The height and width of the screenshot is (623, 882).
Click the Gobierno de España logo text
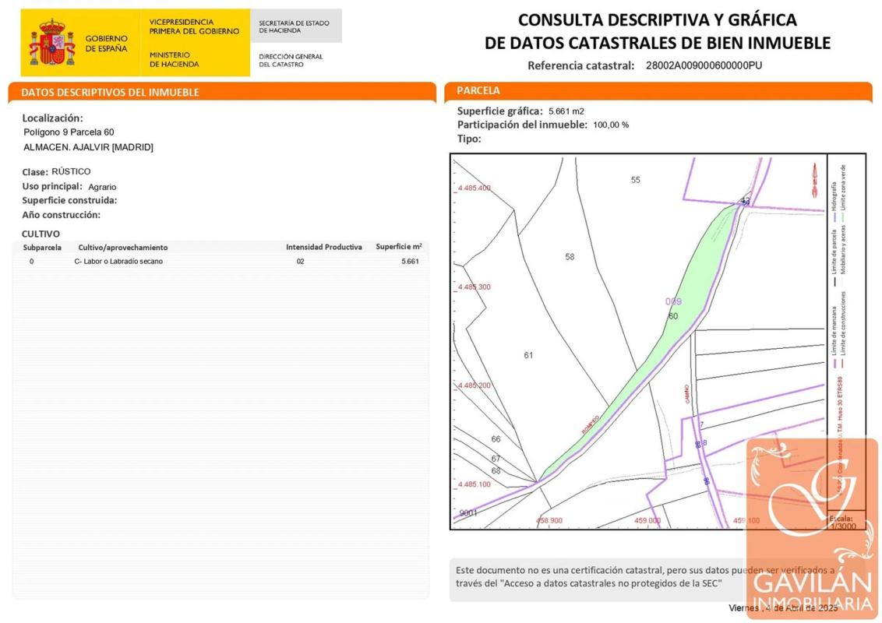pyautogui.click(x=106, y=44)
